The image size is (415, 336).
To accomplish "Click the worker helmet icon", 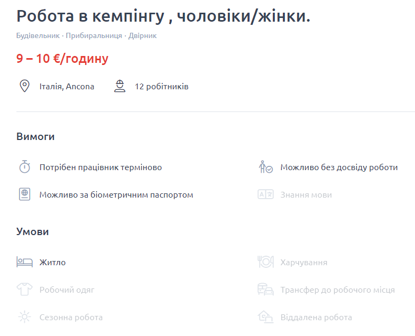I will pyautogui.click(x=119, y=86).
